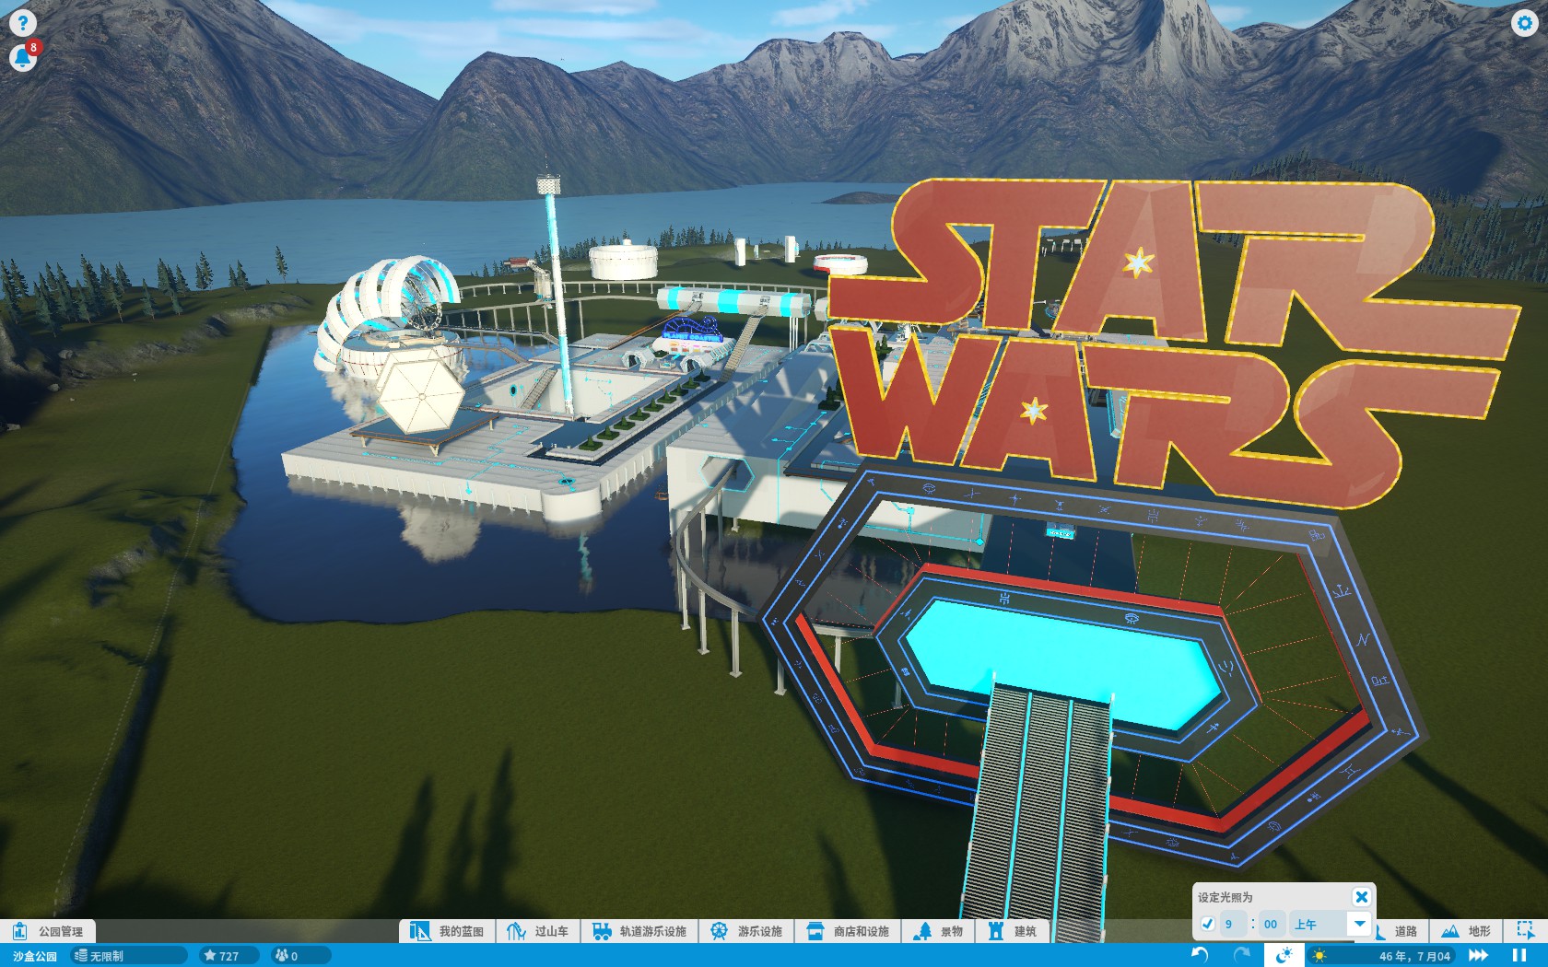
Task: Open the 游乐设施 rides tab
Action: point(746,931)
